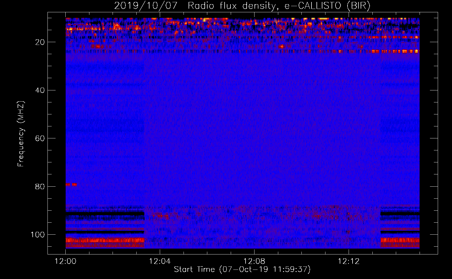Click the 'Start Time (07-Oct-19 11:59:37)' label
This screenshot has height=279, width=452.
tap(242, 269)
